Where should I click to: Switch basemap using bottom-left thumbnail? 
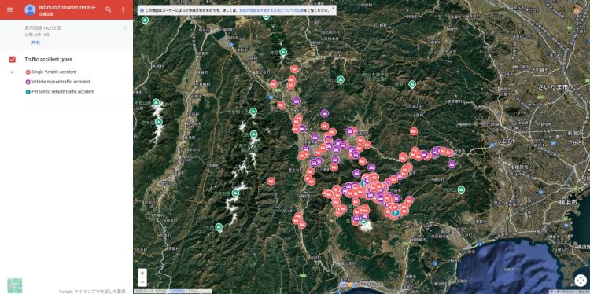[15, 285]
